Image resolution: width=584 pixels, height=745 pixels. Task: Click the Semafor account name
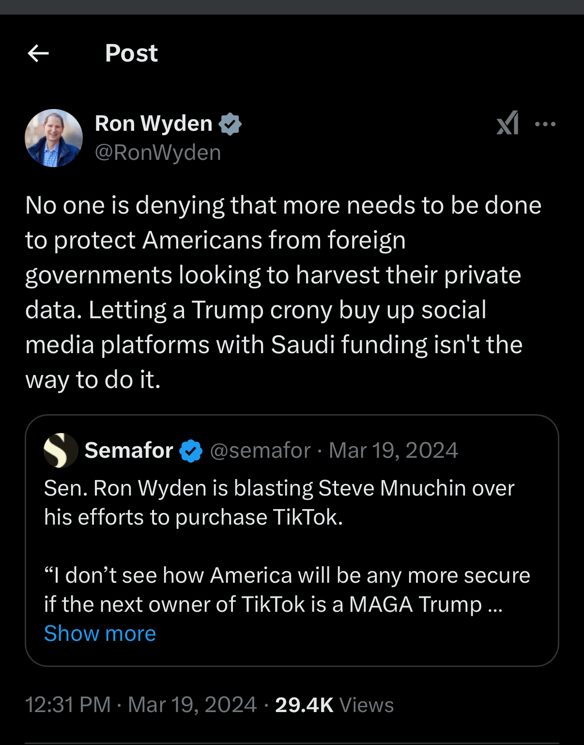click(129, 450)
